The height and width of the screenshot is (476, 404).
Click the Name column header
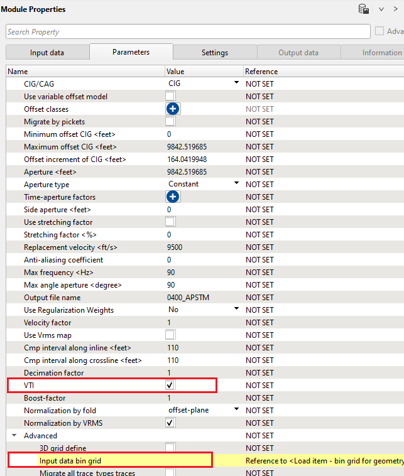pyautogui.click(x=85, y=72)
